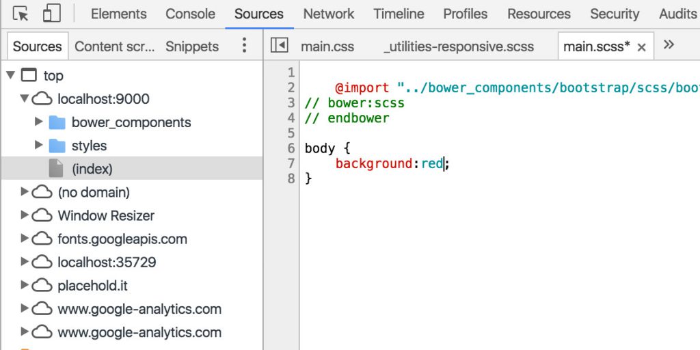Activate the inspect element picker icon
700x350 pixels.
21,14
